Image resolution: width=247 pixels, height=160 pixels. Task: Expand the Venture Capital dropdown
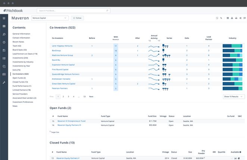50,18
